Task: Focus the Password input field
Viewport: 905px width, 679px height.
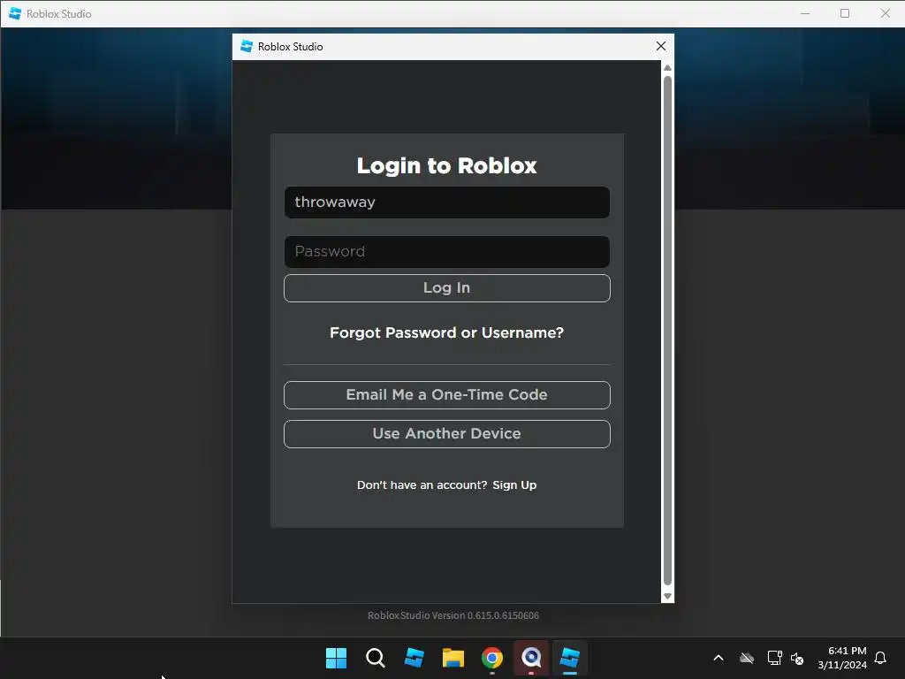Action: click(x=446, y=251)
